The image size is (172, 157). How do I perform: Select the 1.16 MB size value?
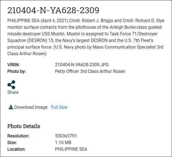63,143
